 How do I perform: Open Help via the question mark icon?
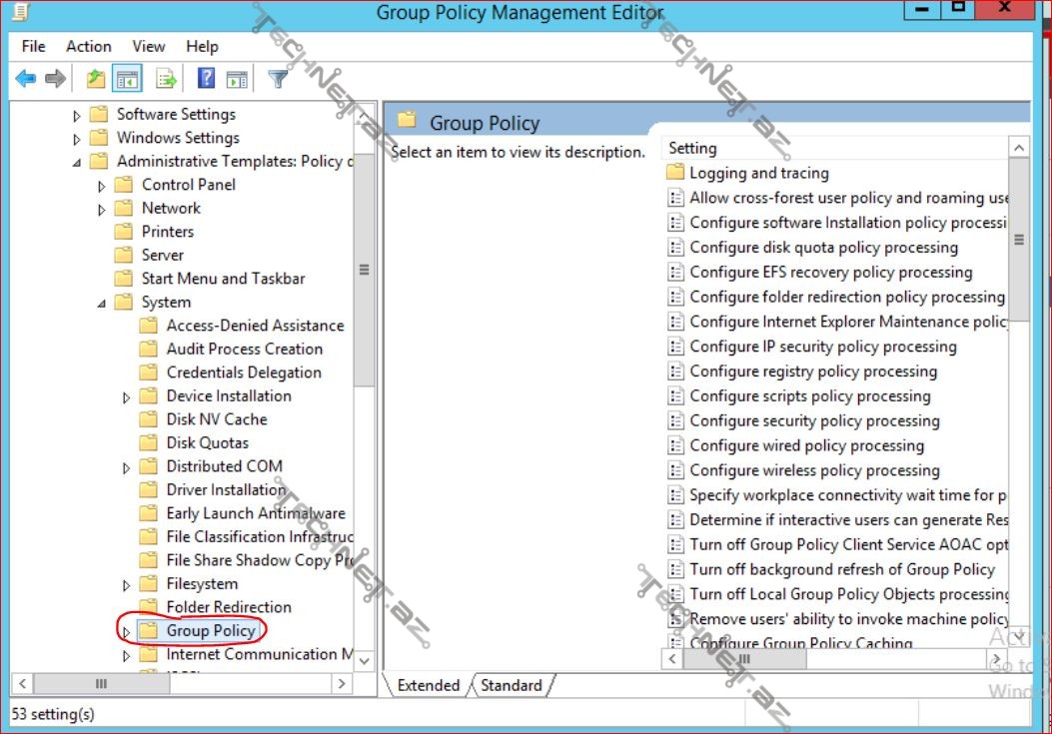click(x=206, y=79)
